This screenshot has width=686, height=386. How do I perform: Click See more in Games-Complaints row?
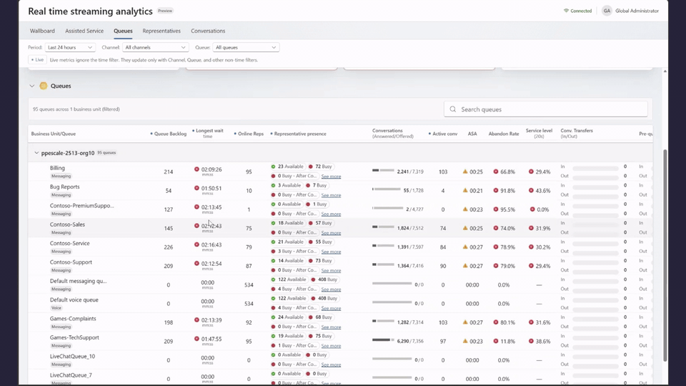coord(331,327)
